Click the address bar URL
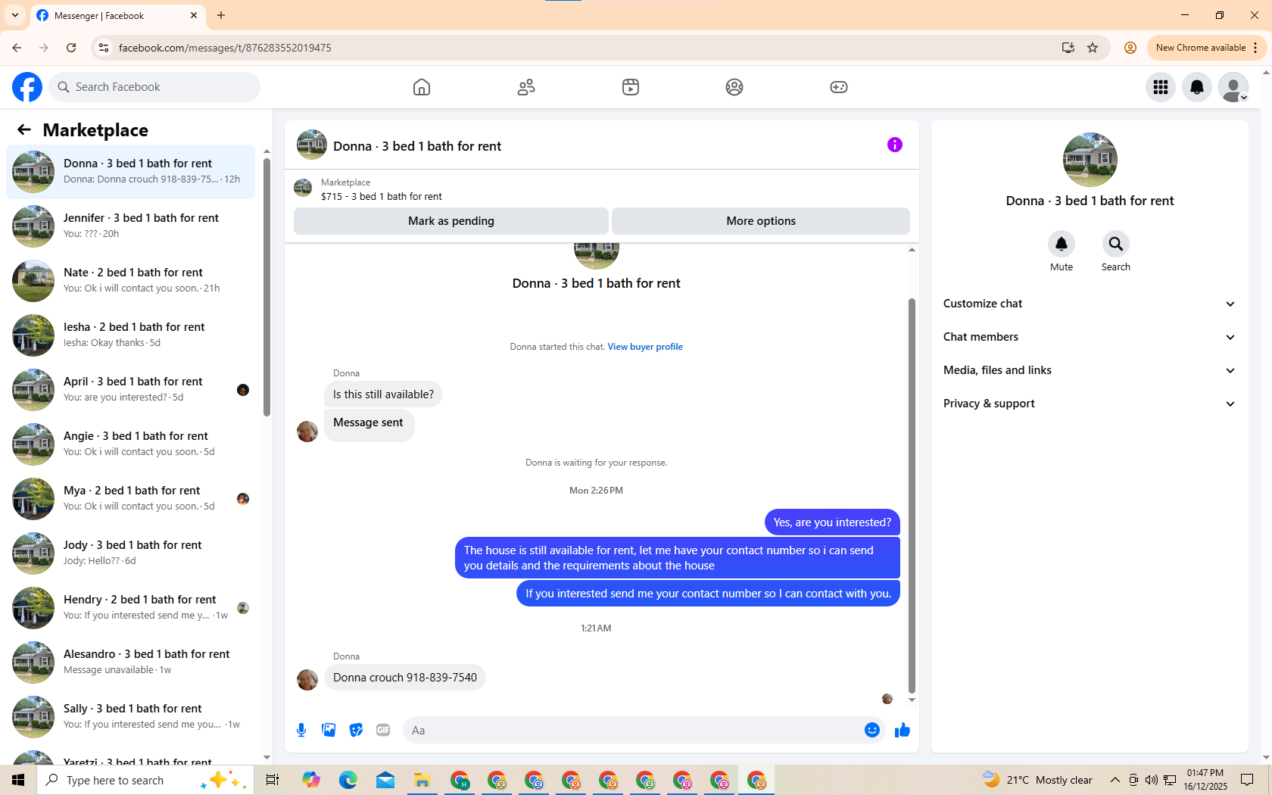 click(x=225, y=48)
